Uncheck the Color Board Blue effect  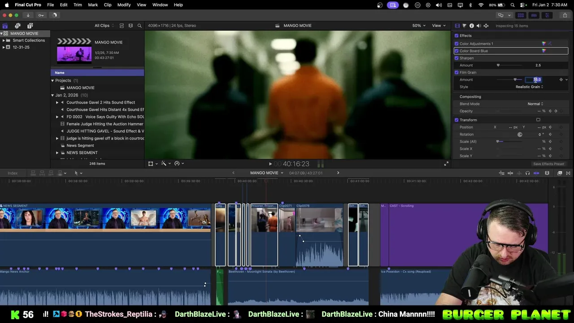[457, 51]
